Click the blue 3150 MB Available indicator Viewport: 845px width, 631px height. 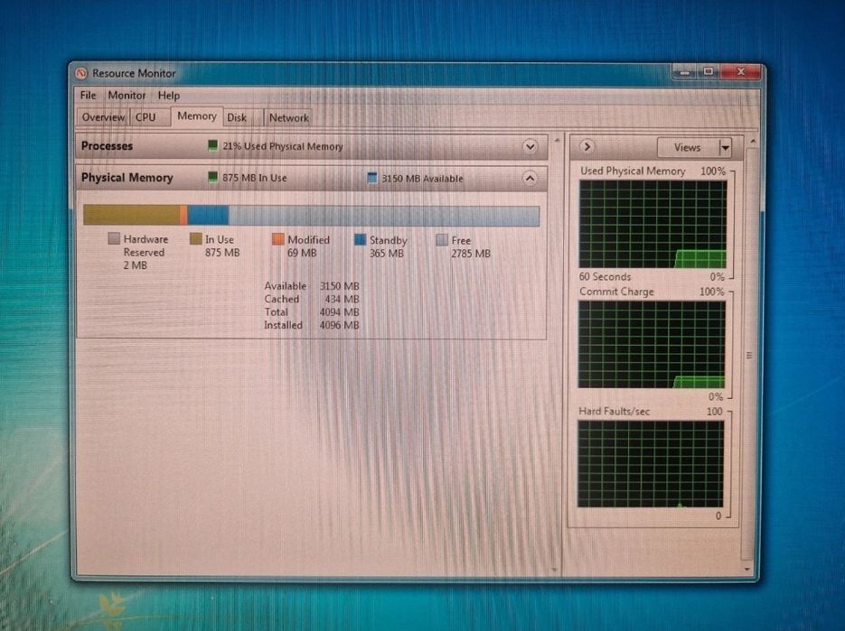tap(371, 178)
